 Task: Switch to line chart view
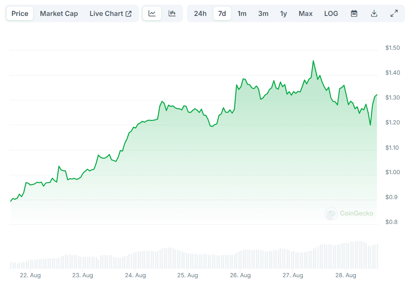coord(152,14)
